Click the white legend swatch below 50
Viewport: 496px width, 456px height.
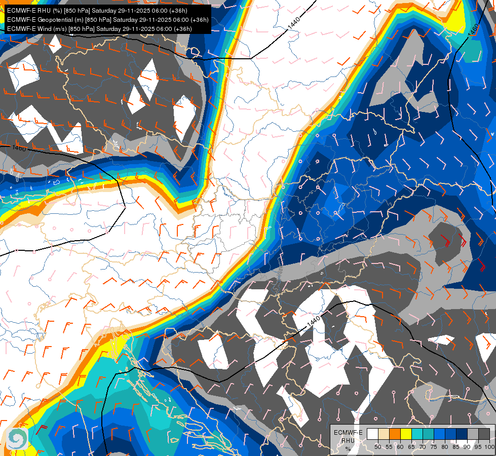372,434
